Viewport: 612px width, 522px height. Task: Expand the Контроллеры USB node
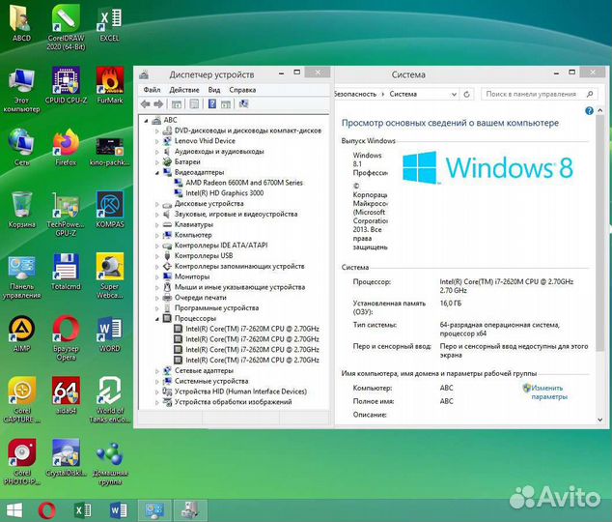157,256
